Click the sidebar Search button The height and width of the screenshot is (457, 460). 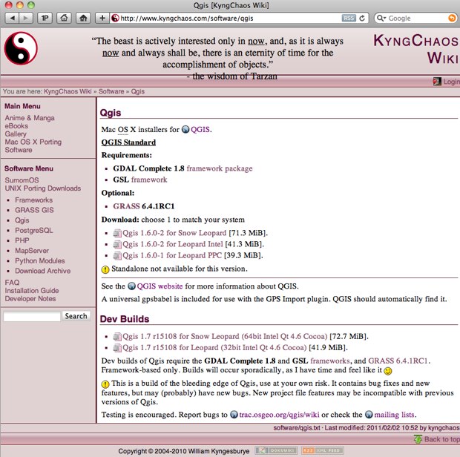[76, 316]
